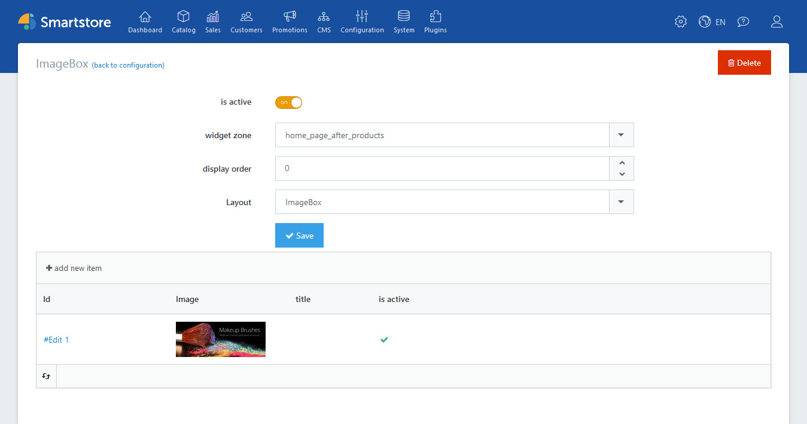Image resolution: width=807 pixels, height=424 pixels.
Task: Click the display order input field
Action: [442, 169]
